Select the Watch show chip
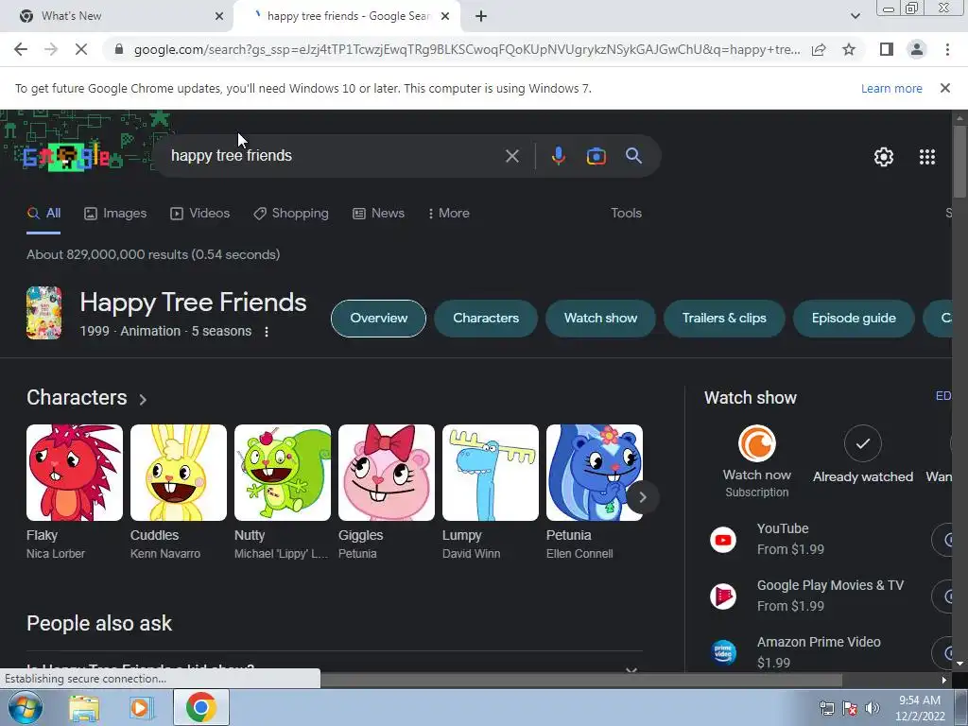This screenshot has height=726, width=968. click(x=600, y=318)
